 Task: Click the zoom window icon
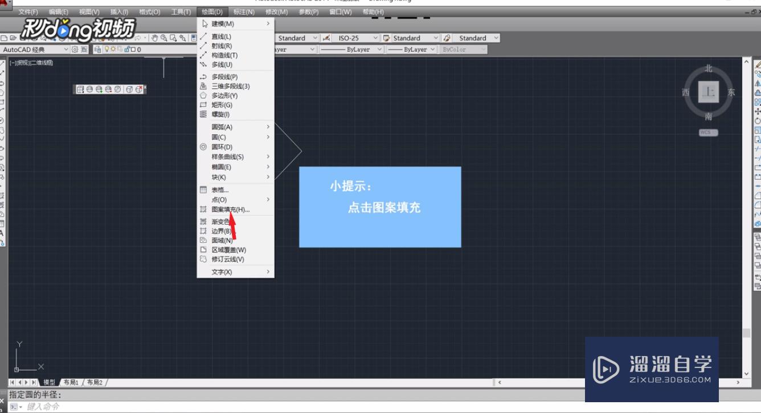[173, 38]
